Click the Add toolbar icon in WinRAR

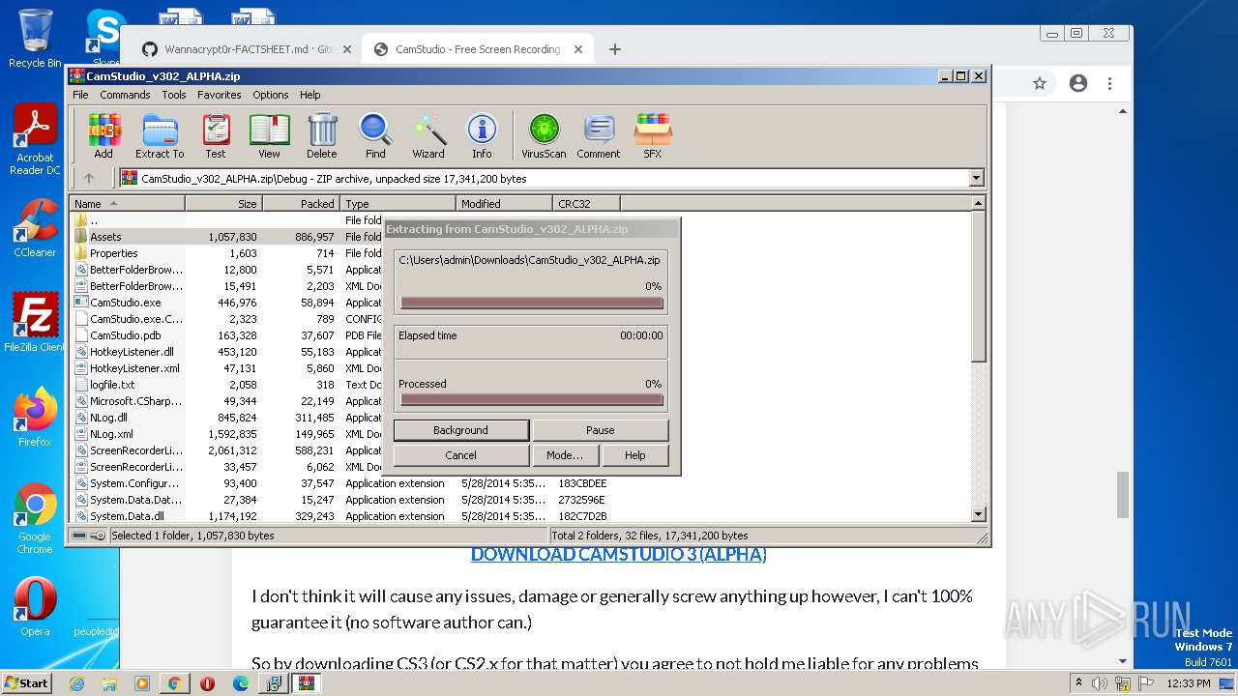click(x=103, y=135)
